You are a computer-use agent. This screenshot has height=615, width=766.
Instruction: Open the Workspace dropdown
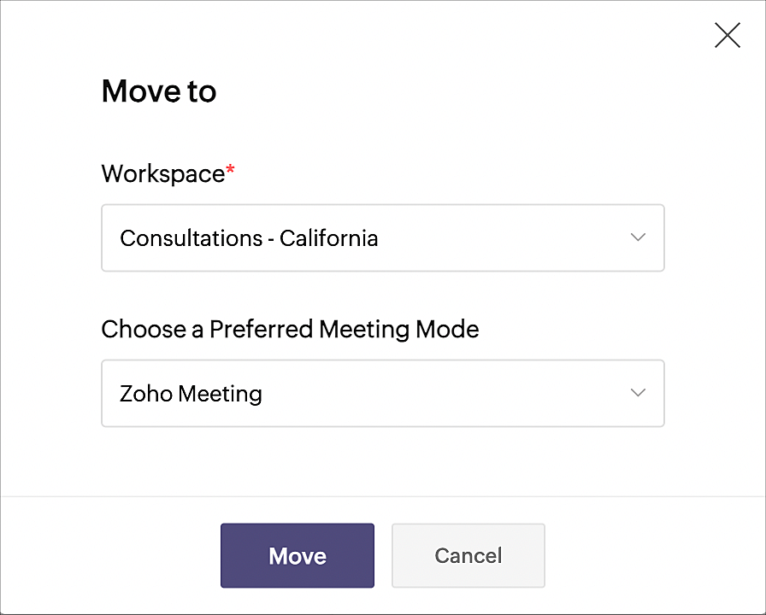382,238
